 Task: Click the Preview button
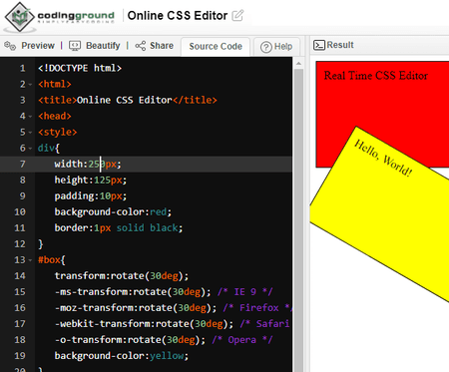38,46
